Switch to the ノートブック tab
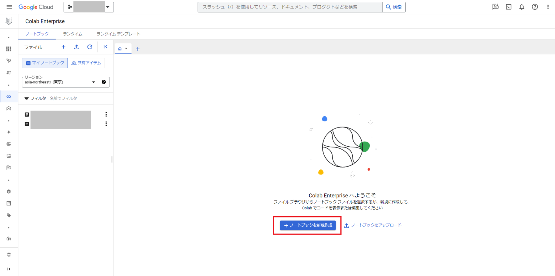 pyautogui.click(x=37, y=34)
